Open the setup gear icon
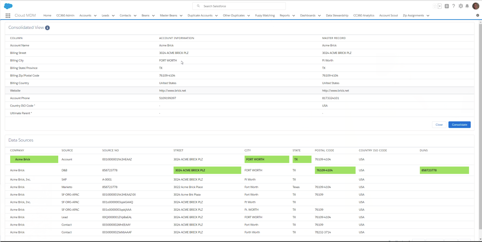Viewport: 482px width, 242px height. click(x=461, y=6)
